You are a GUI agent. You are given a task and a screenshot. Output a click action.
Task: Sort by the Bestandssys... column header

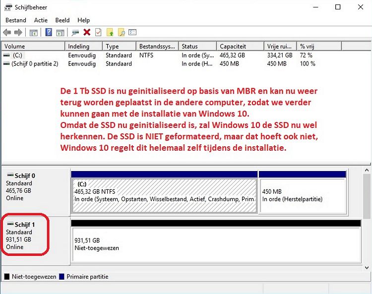tap(158, 46)
